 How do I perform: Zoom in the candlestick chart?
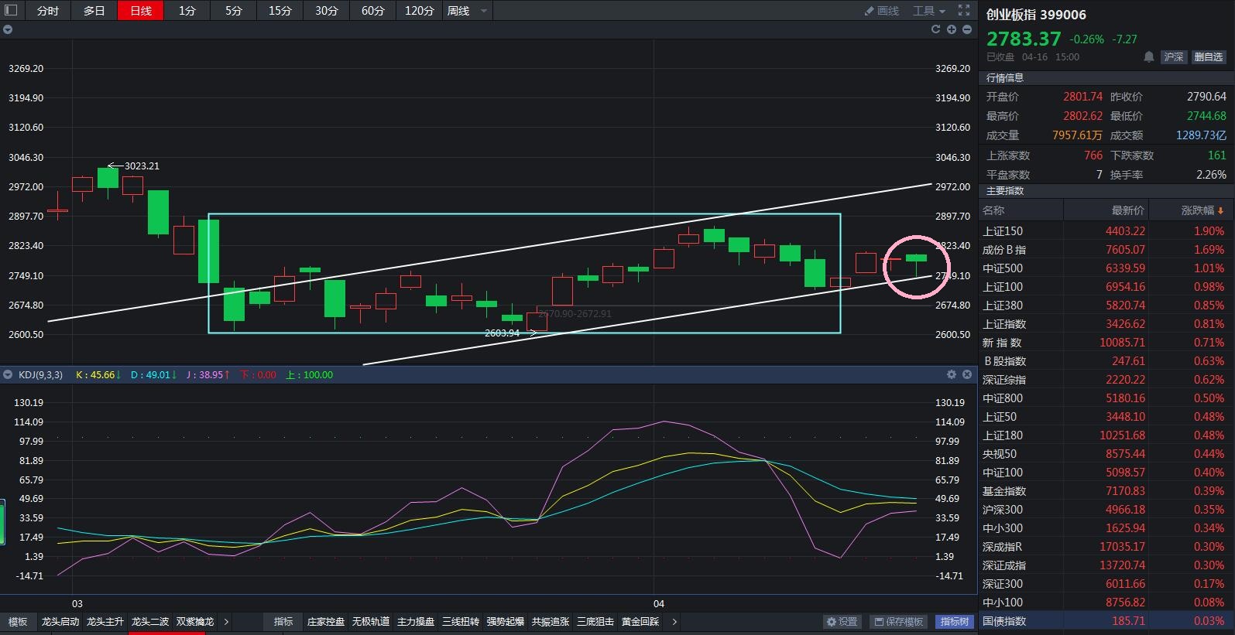(x=952, y=29)
